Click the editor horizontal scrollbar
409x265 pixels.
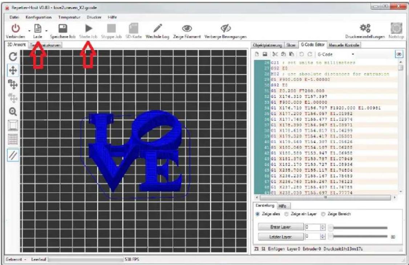325,198
